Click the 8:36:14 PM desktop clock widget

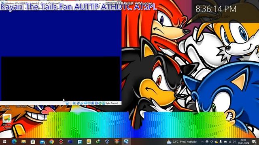pyautogui.click(x=216, y=9)
